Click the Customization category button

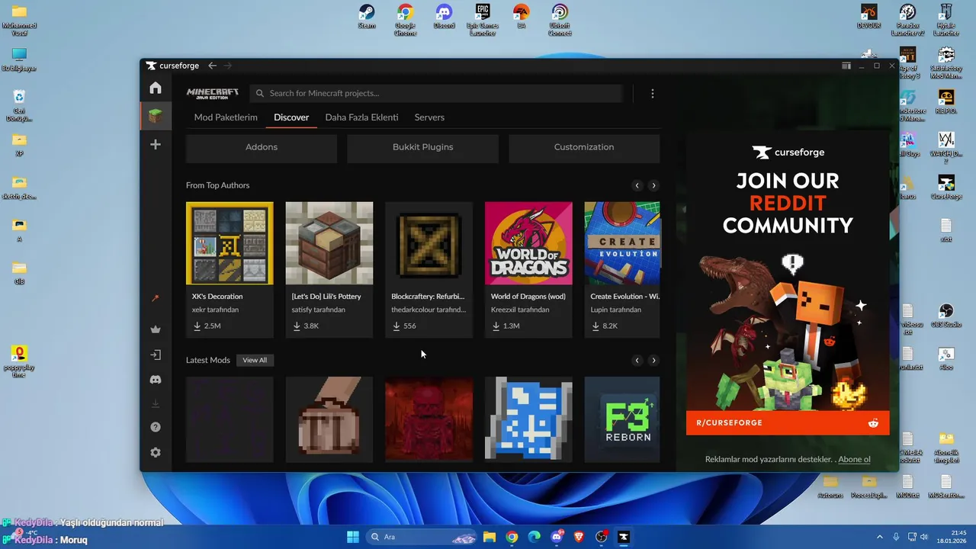click(x=584, y=147)
